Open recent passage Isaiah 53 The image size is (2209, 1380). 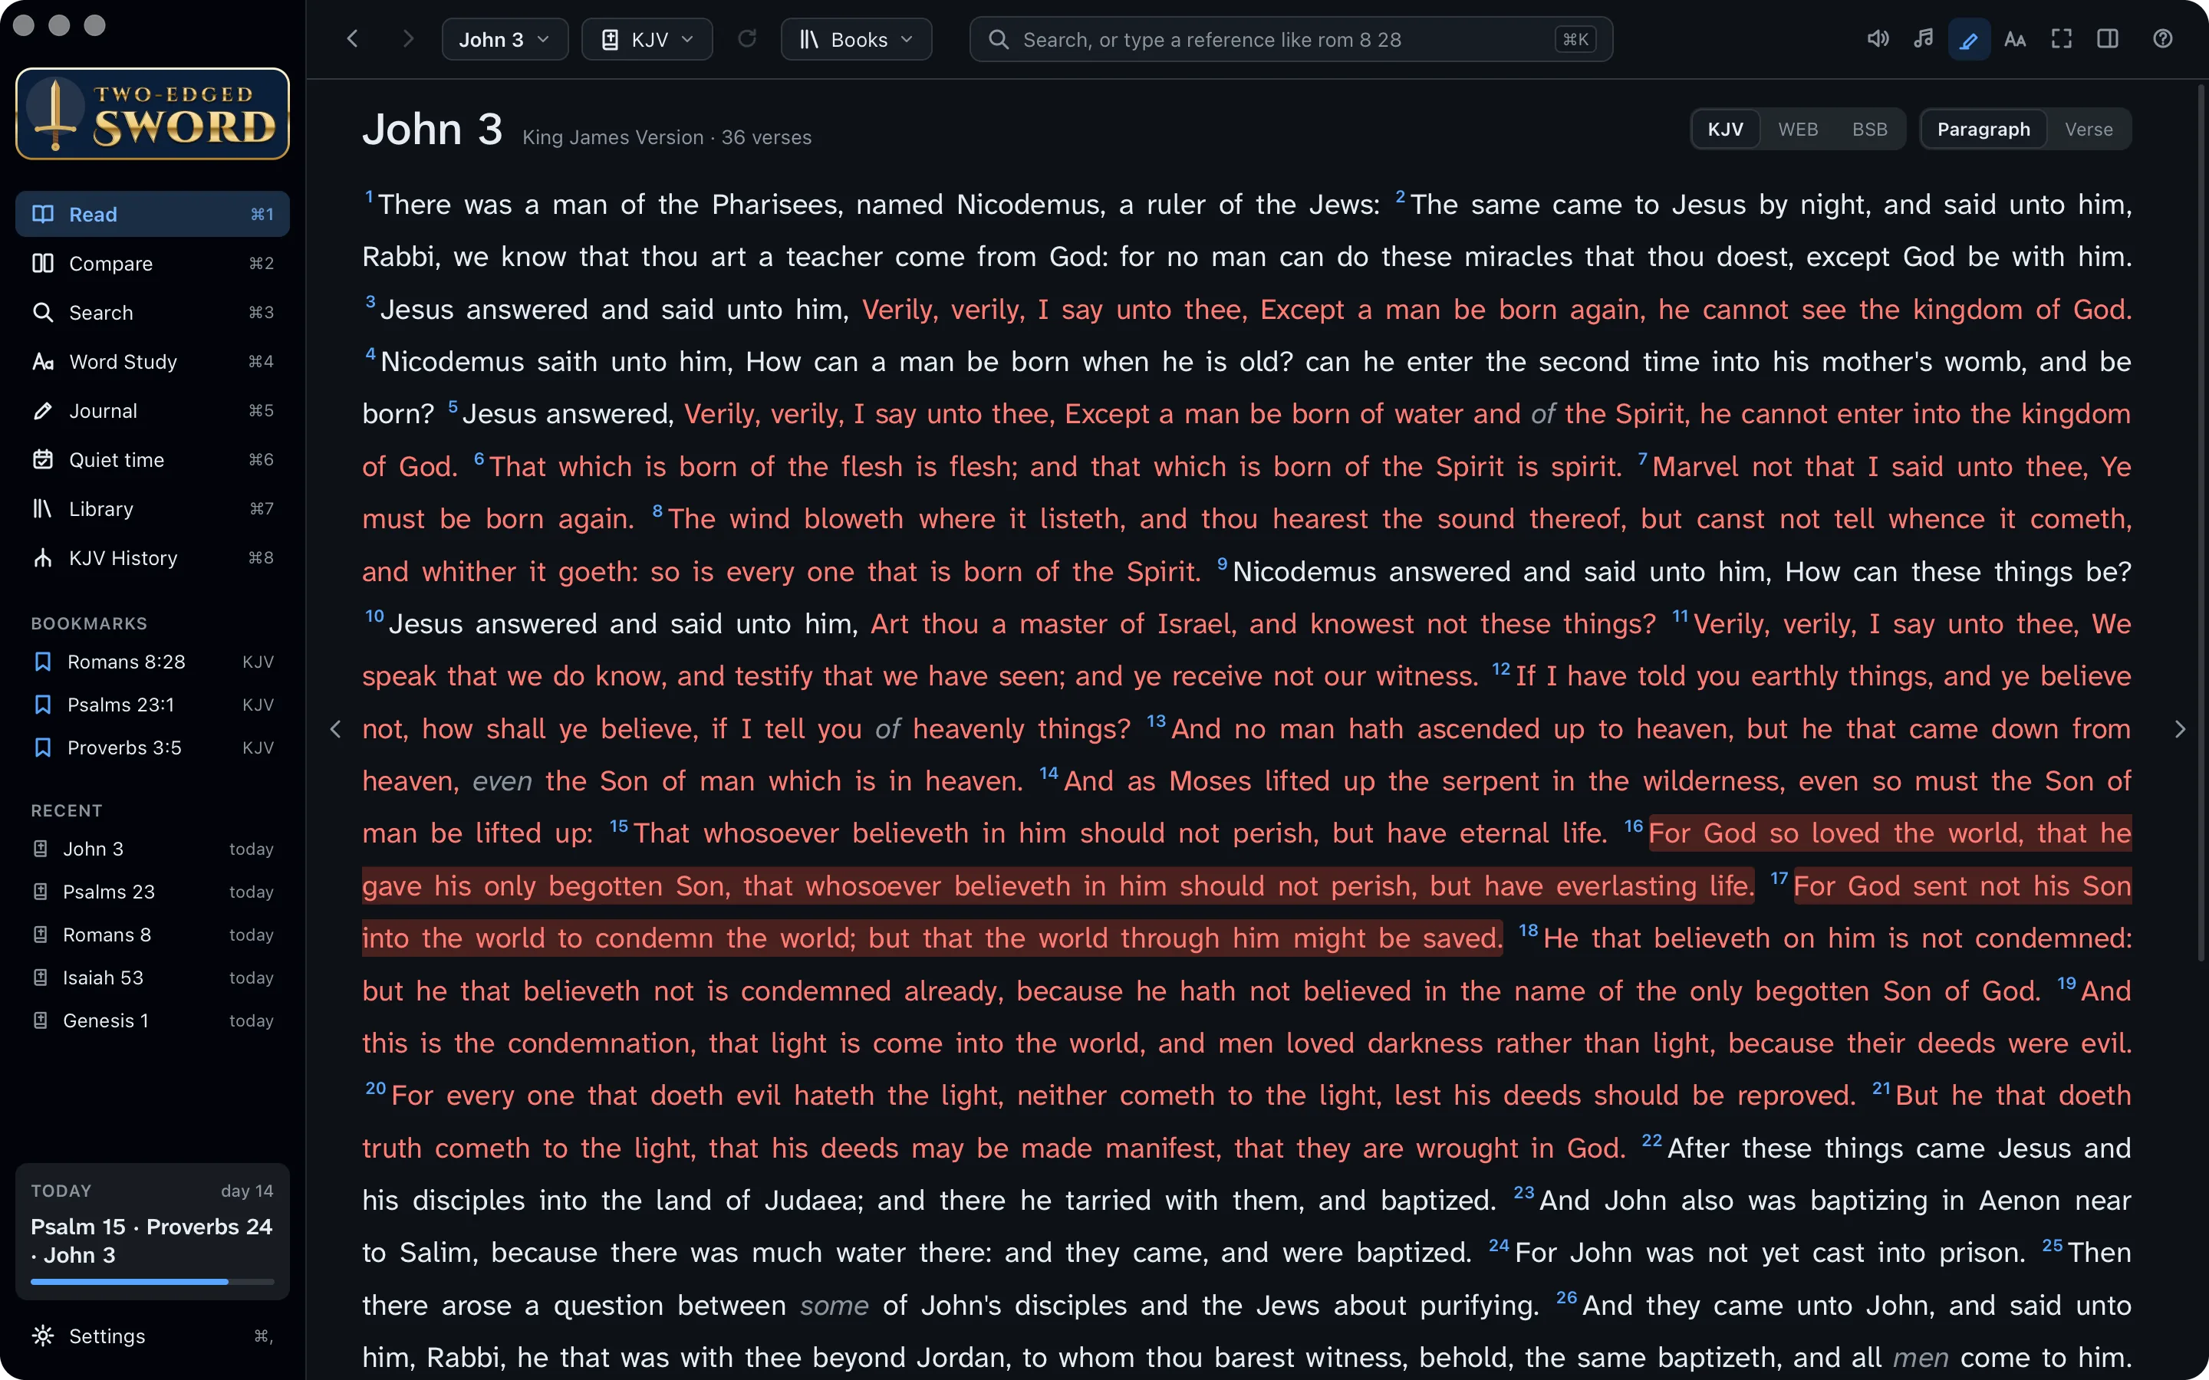153,978
